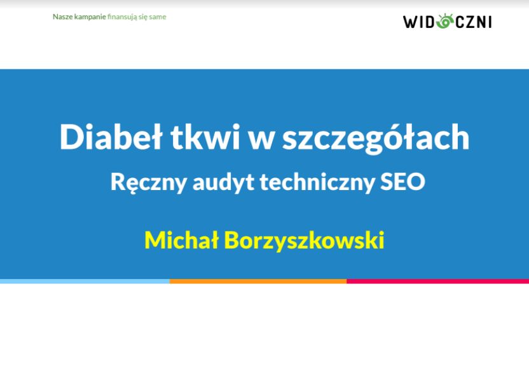529x384 pixels.
Task: Click the light green text "finansują się same"
Action: 137,17
